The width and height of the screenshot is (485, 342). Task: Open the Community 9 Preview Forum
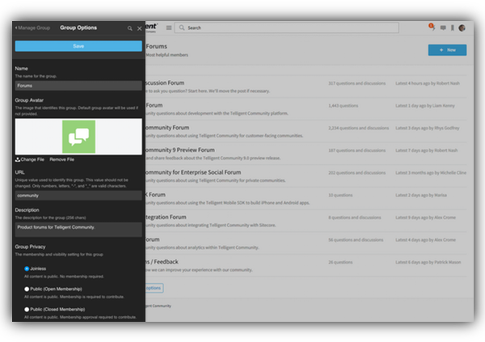(x=180, y=150)
